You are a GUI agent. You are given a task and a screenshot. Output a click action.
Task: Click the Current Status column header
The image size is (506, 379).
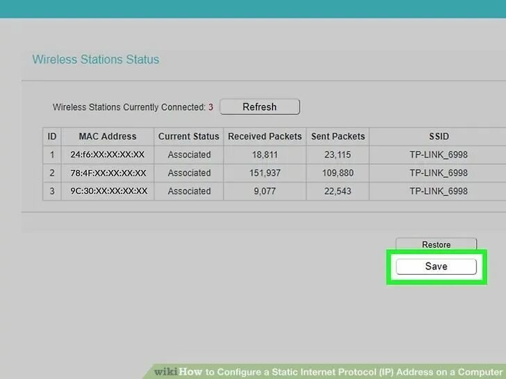pyautogui.click(x=189, y=136)
